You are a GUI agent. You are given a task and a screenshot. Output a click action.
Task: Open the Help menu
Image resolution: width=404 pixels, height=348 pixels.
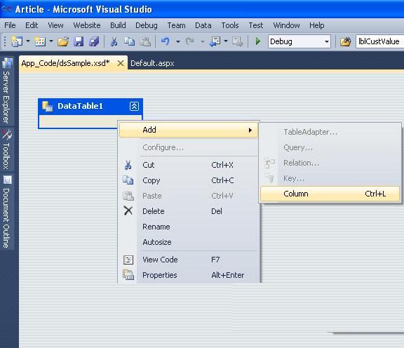click(316, 25)
